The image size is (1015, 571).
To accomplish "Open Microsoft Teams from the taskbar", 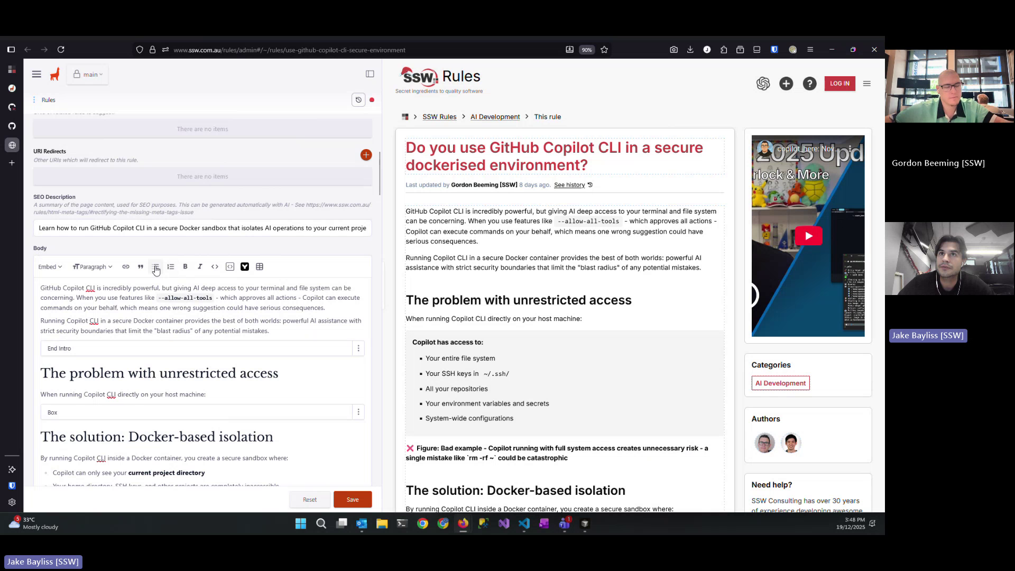I will click(x=565, y=524).
